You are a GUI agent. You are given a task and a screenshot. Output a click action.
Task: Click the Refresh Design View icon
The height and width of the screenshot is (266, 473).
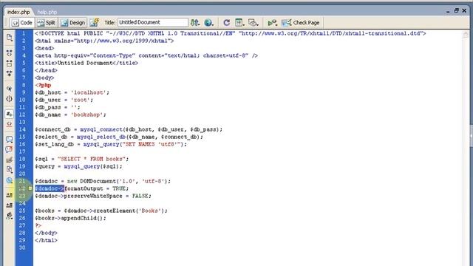pos(227,23)
